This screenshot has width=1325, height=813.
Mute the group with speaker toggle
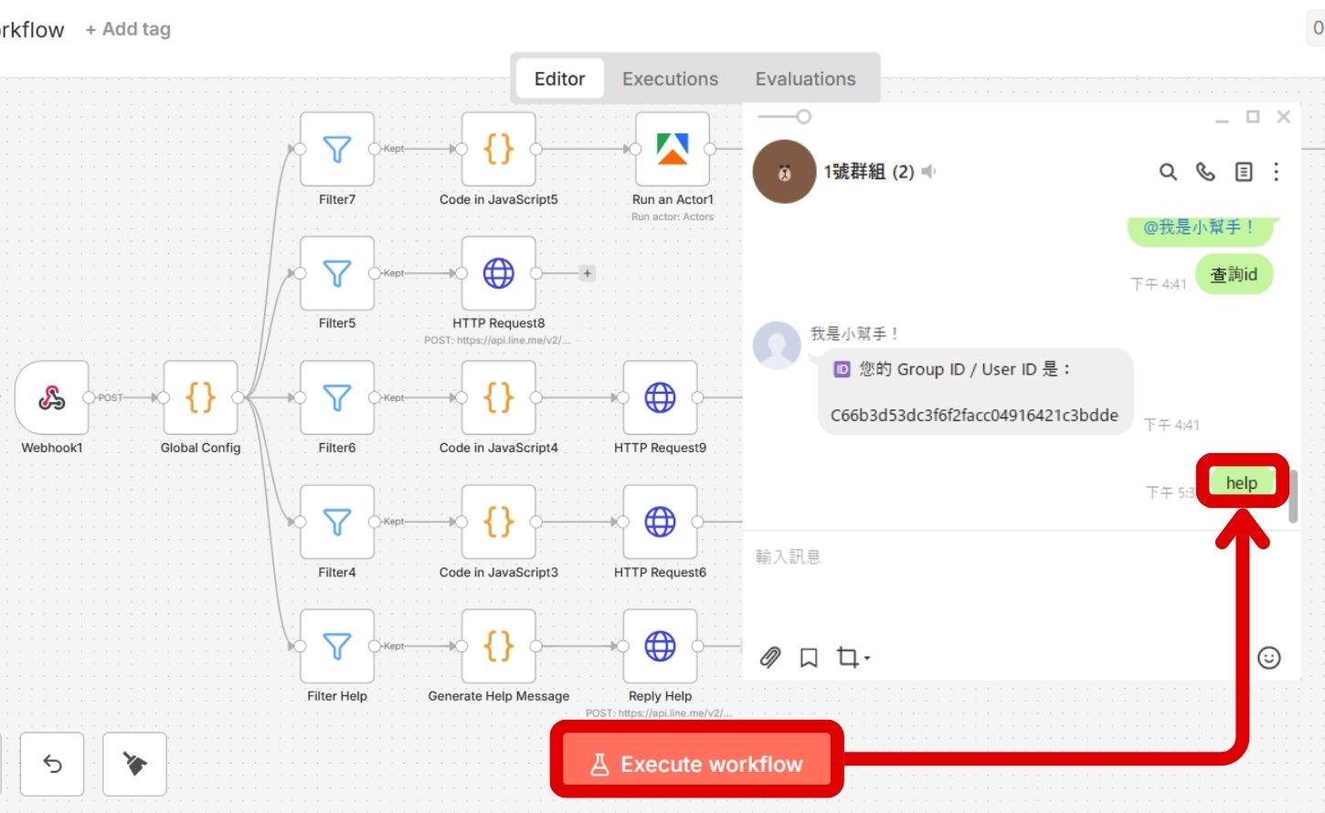coord(928,171)
